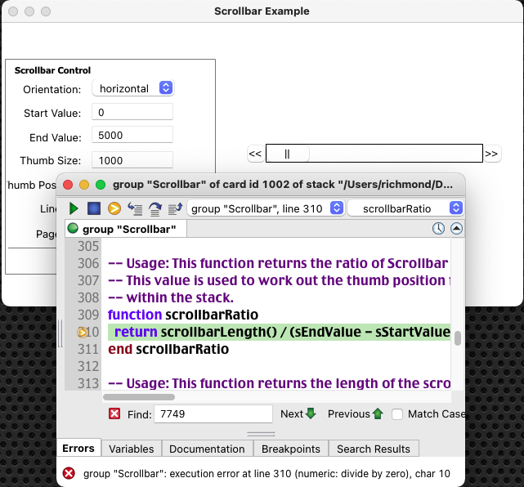Screen dimensions: 524x487
Task: Expand the scrollbarRatio handler dropdown
Action: [405, 208]
